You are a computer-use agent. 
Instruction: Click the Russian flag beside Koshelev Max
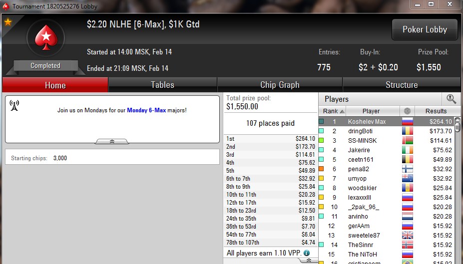pyautogui.click(x=407, y=122)
